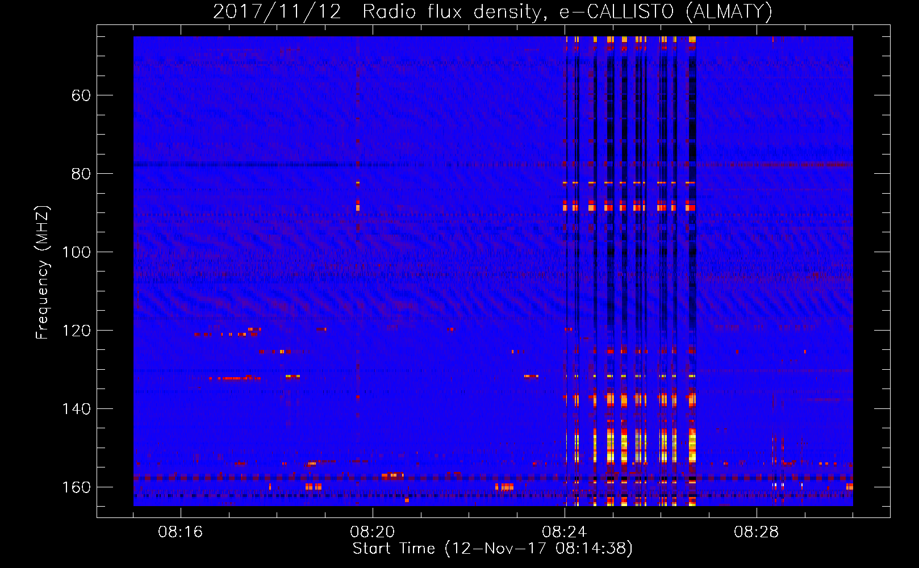
Task: Click the "08:16" time tick label
Action: (181, 532)
